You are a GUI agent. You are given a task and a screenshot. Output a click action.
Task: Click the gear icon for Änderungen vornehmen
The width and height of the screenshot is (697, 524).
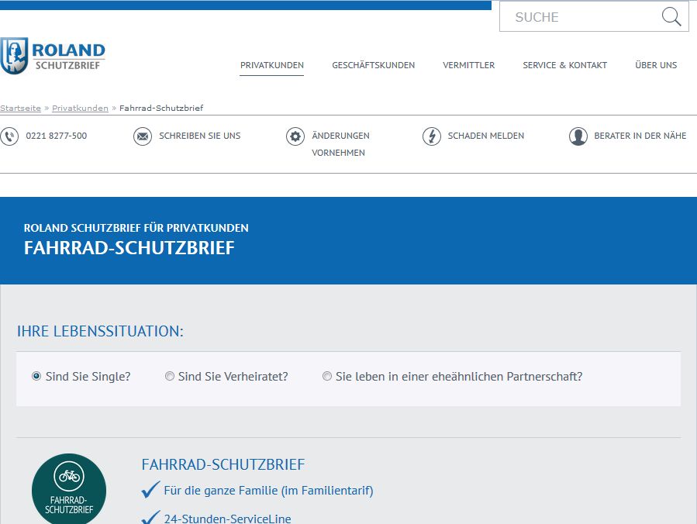tap(295, 136)
